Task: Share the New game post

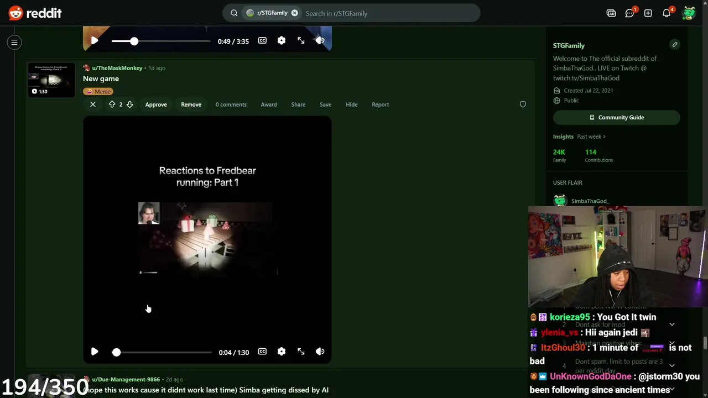Action: (298, 104)
